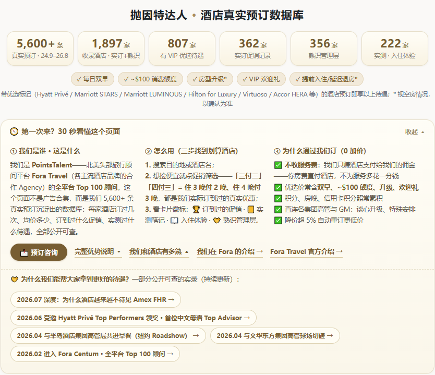Click the green check for 优选价常含双早

(278, 188)
